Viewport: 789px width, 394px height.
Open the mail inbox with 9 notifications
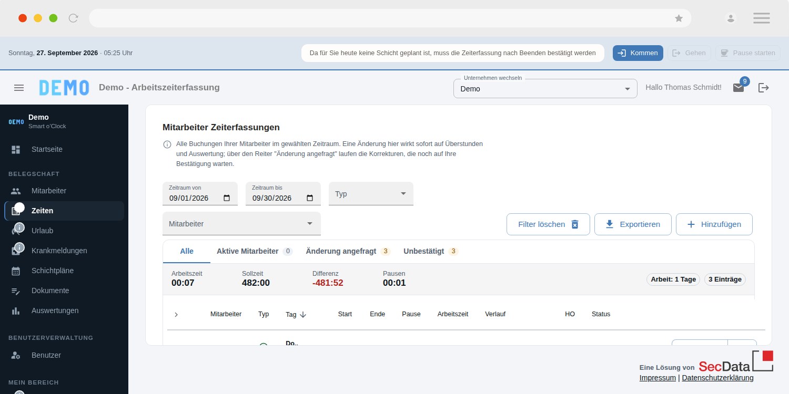(739, 88)
